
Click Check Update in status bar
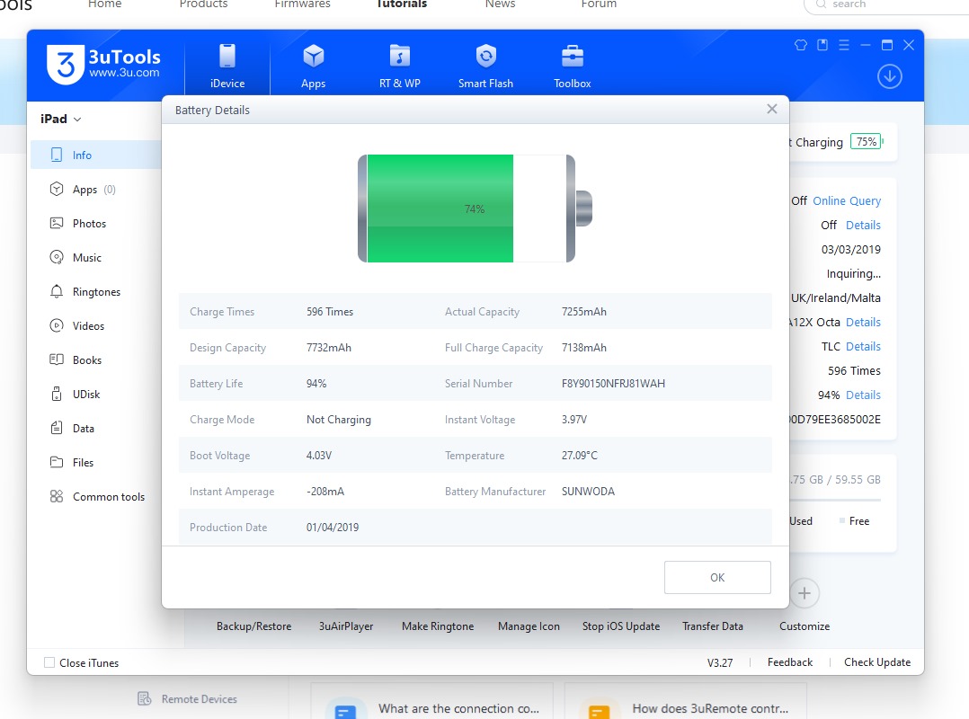point(877,662)
